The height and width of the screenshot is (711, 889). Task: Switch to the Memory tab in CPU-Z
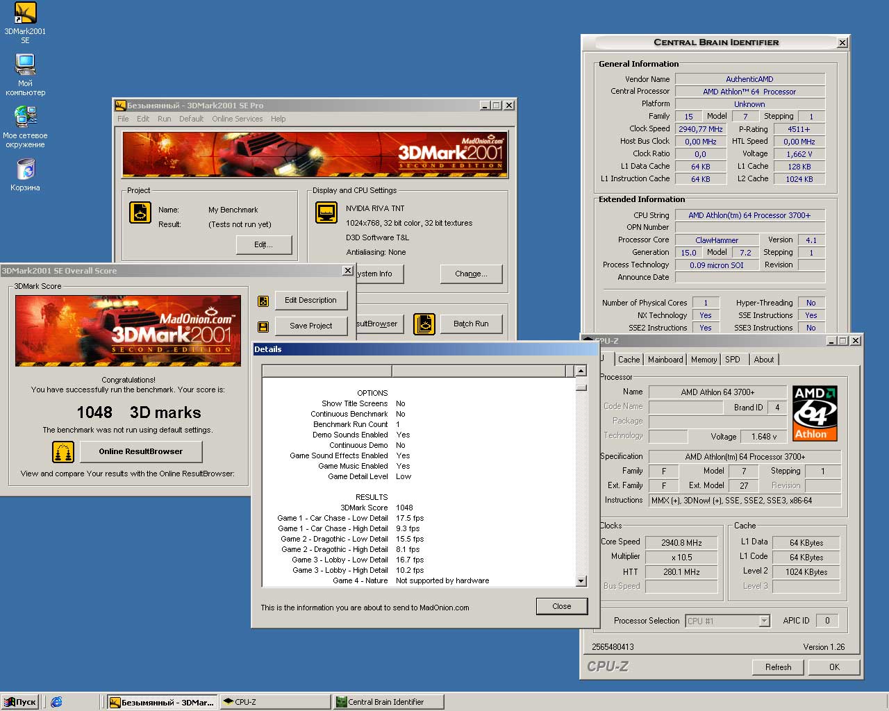pyautogui.click(x=704, y=360)
